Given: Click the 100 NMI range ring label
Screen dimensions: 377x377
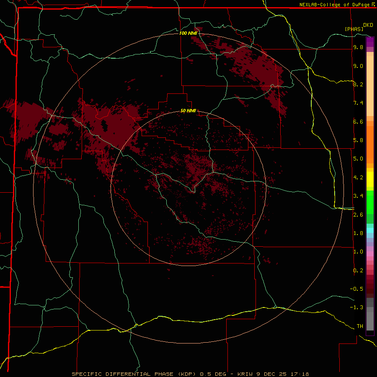Looking at the screenshot, I should [x=188, y=33].
